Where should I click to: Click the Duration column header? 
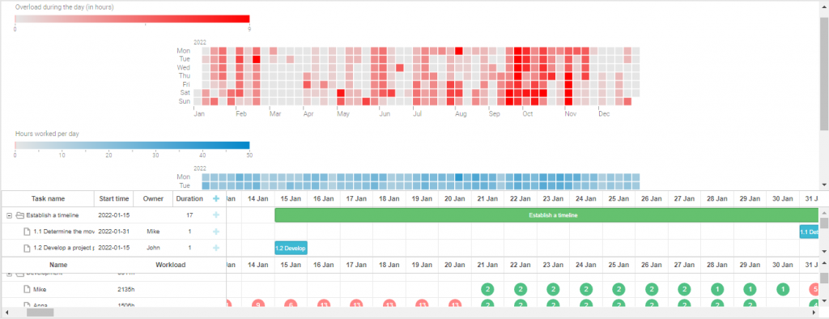coord(189,199)
